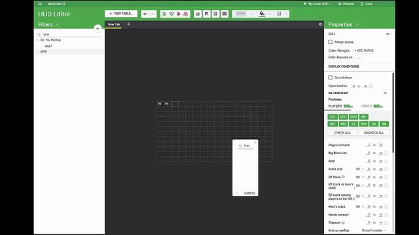Click the cell borders toolbar icon
Screen dimensions: 419x235
(279, 14)
